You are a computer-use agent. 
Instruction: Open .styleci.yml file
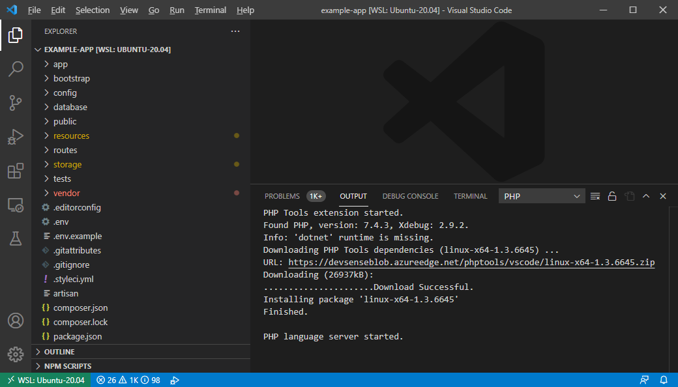(141, 279)
